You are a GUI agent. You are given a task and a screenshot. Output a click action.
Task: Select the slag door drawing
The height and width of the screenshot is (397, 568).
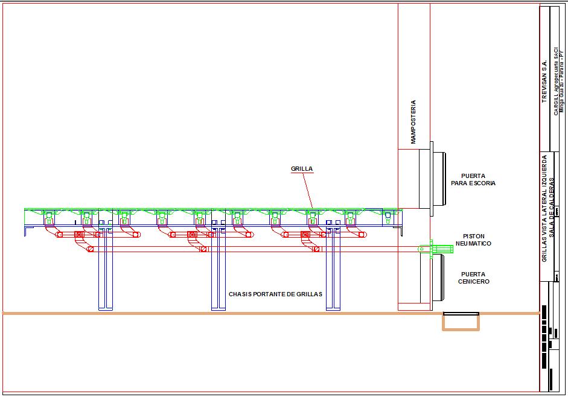[x=433, y=179]
